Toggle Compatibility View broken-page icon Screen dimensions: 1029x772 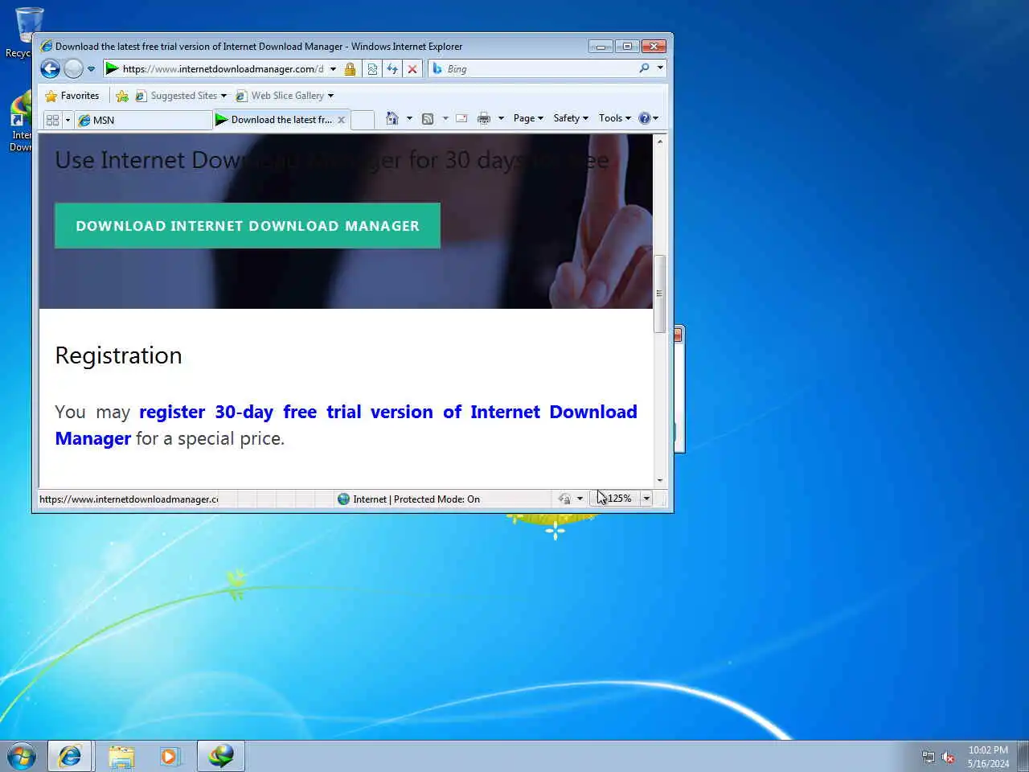click(372, 69)
